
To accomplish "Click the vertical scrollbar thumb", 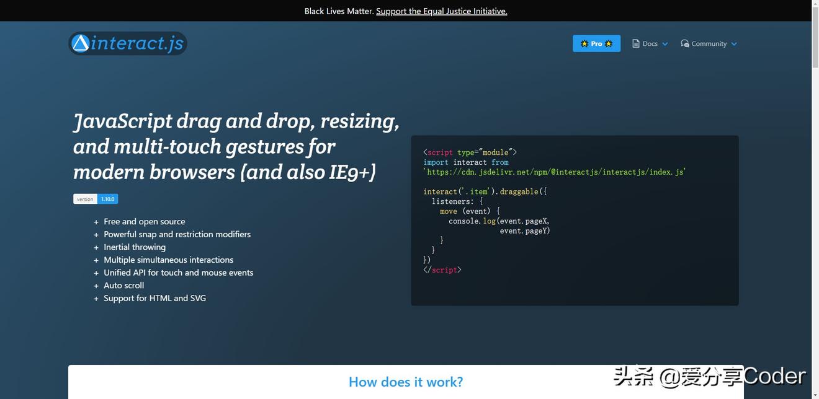I will tap(815, 37).
